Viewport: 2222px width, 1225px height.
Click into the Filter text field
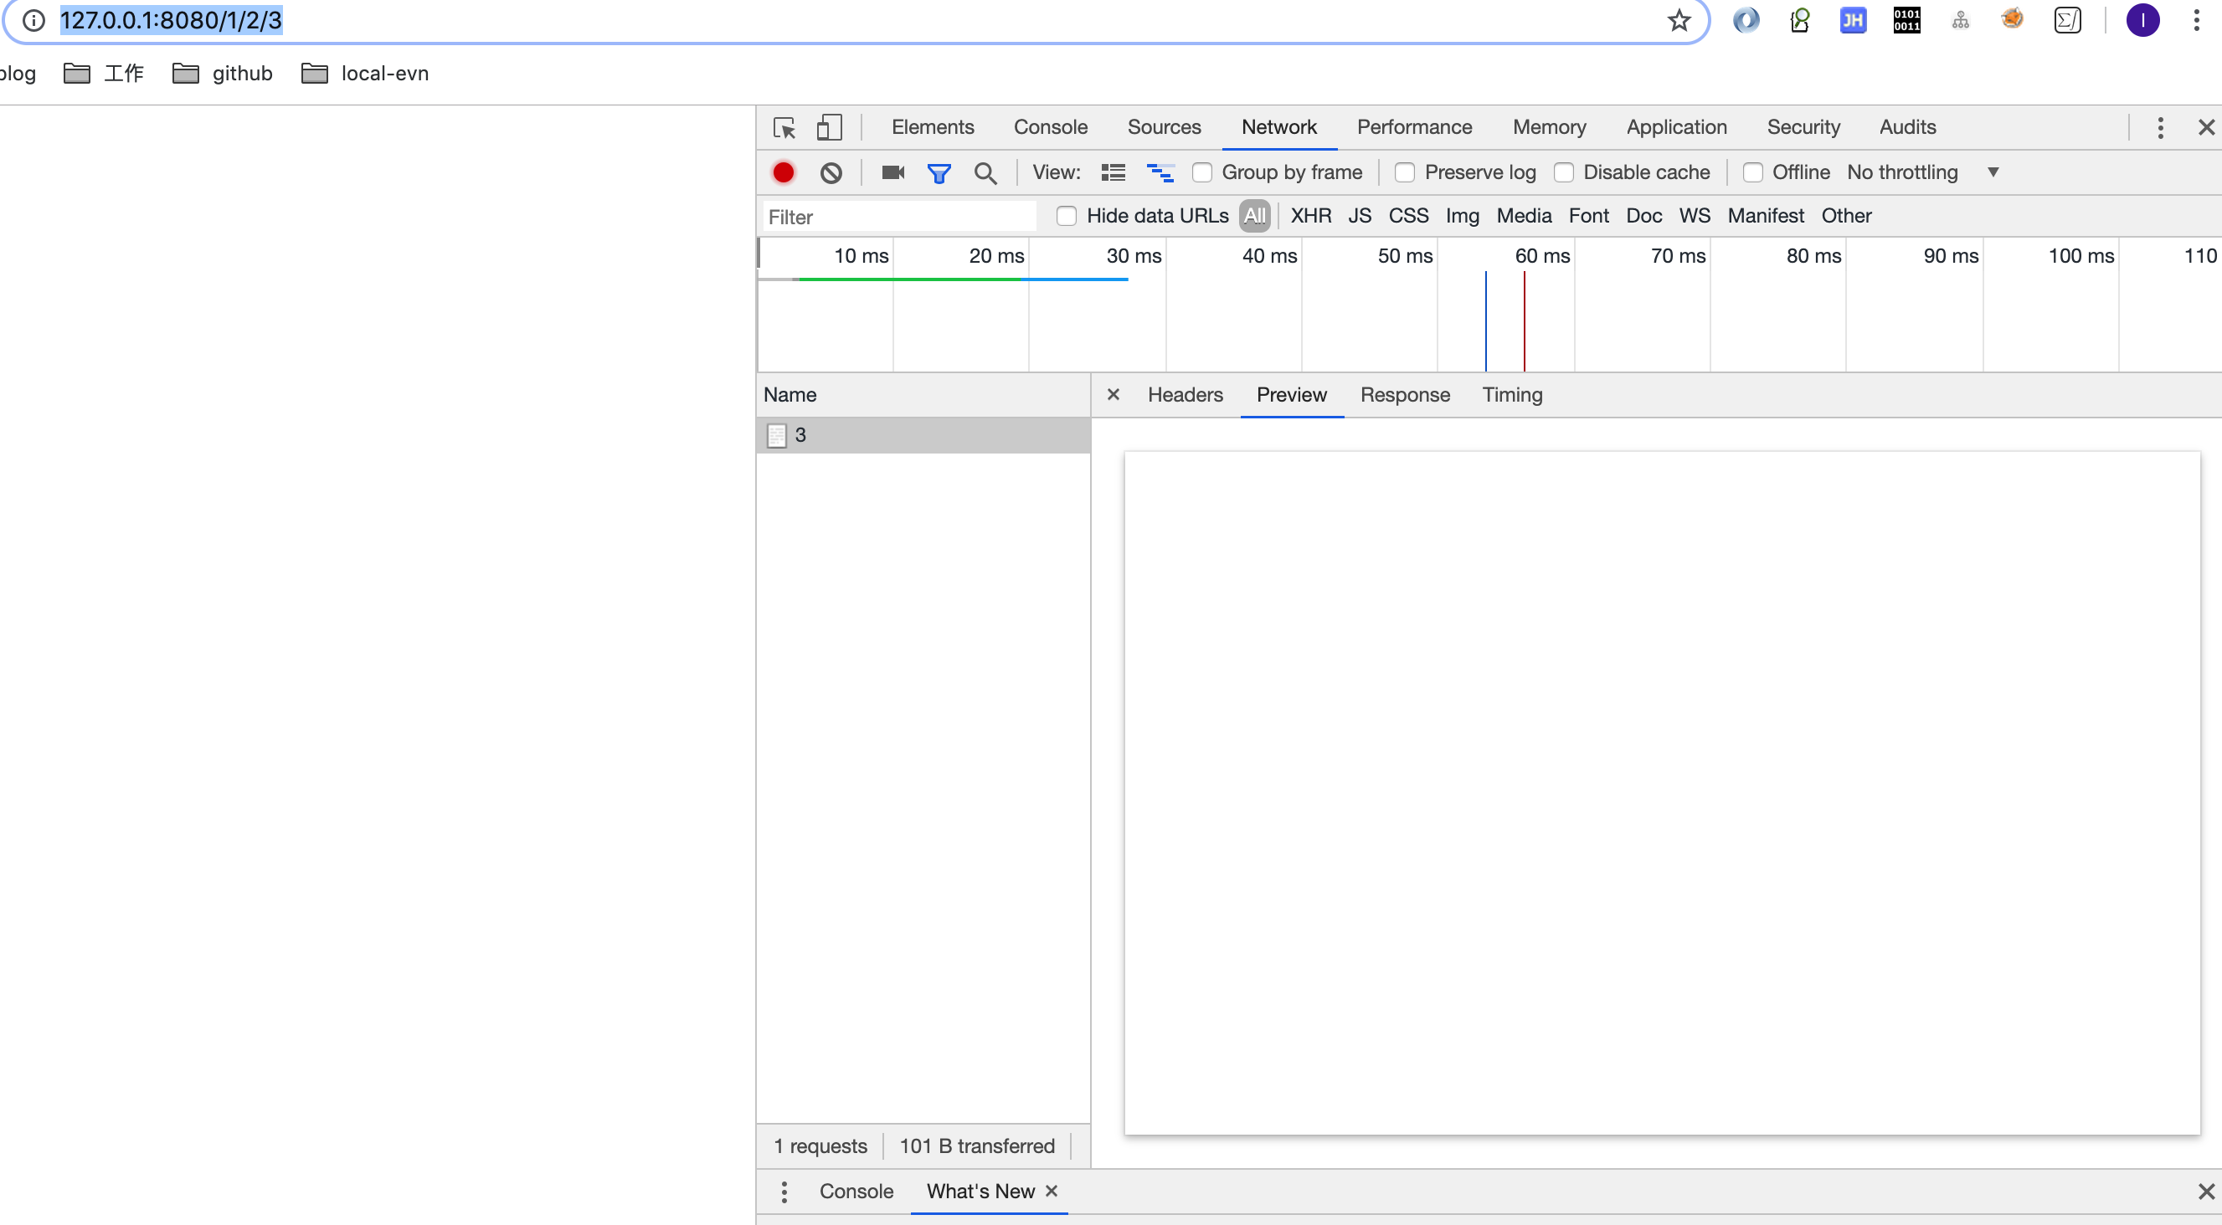(x=897, y=218)
